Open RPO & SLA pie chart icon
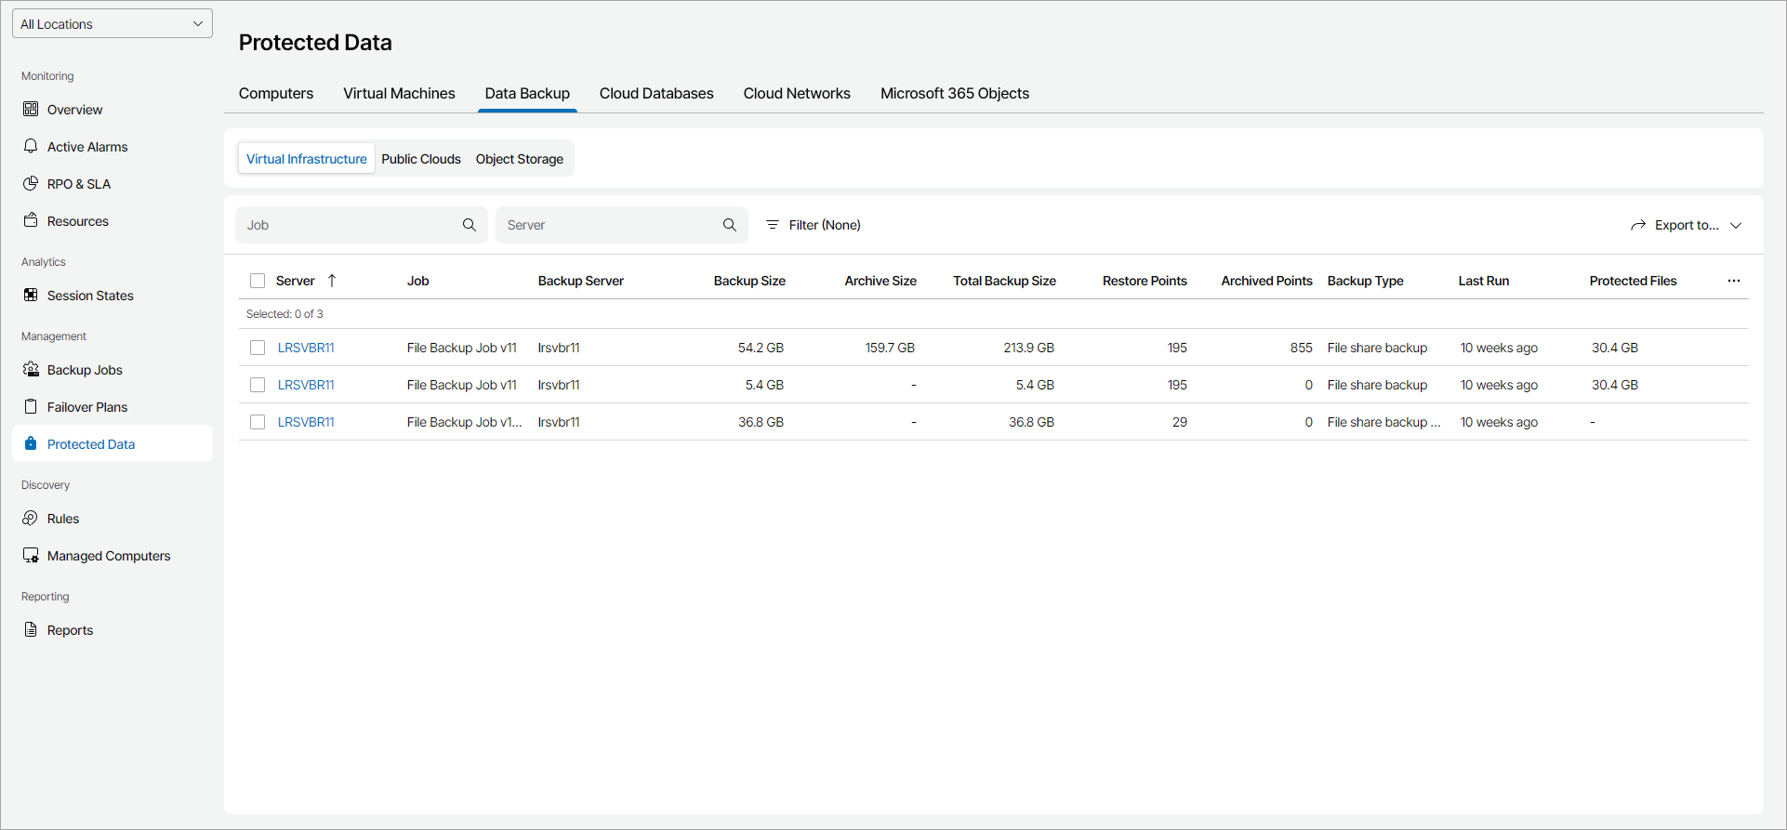Image resolution: width=1787 pixels, height=830 pixels. [31, 184]
